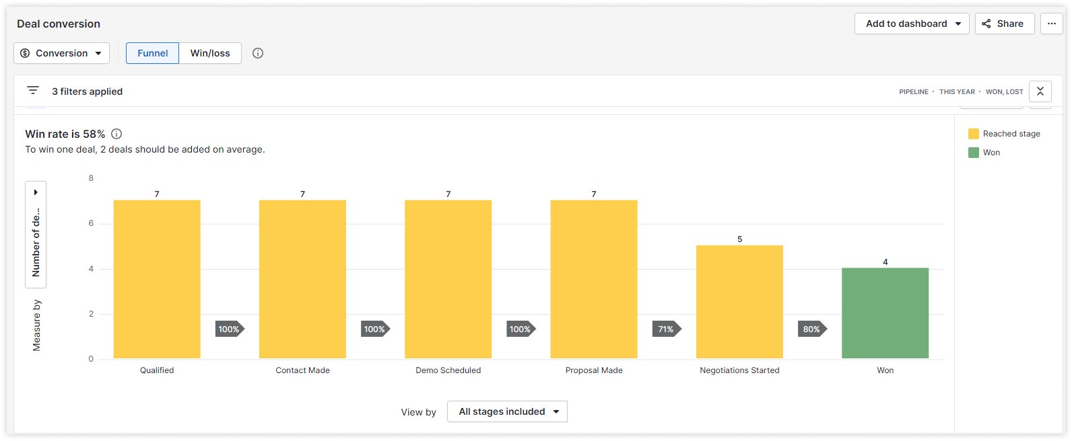This screenshot has width=1072, height=441.
Task: Click the win rate info icon
Action: [x=116, y=134]
